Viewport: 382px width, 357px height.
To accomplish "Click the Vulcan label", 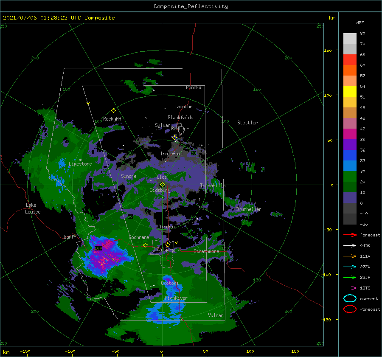I will coord(216,315).
